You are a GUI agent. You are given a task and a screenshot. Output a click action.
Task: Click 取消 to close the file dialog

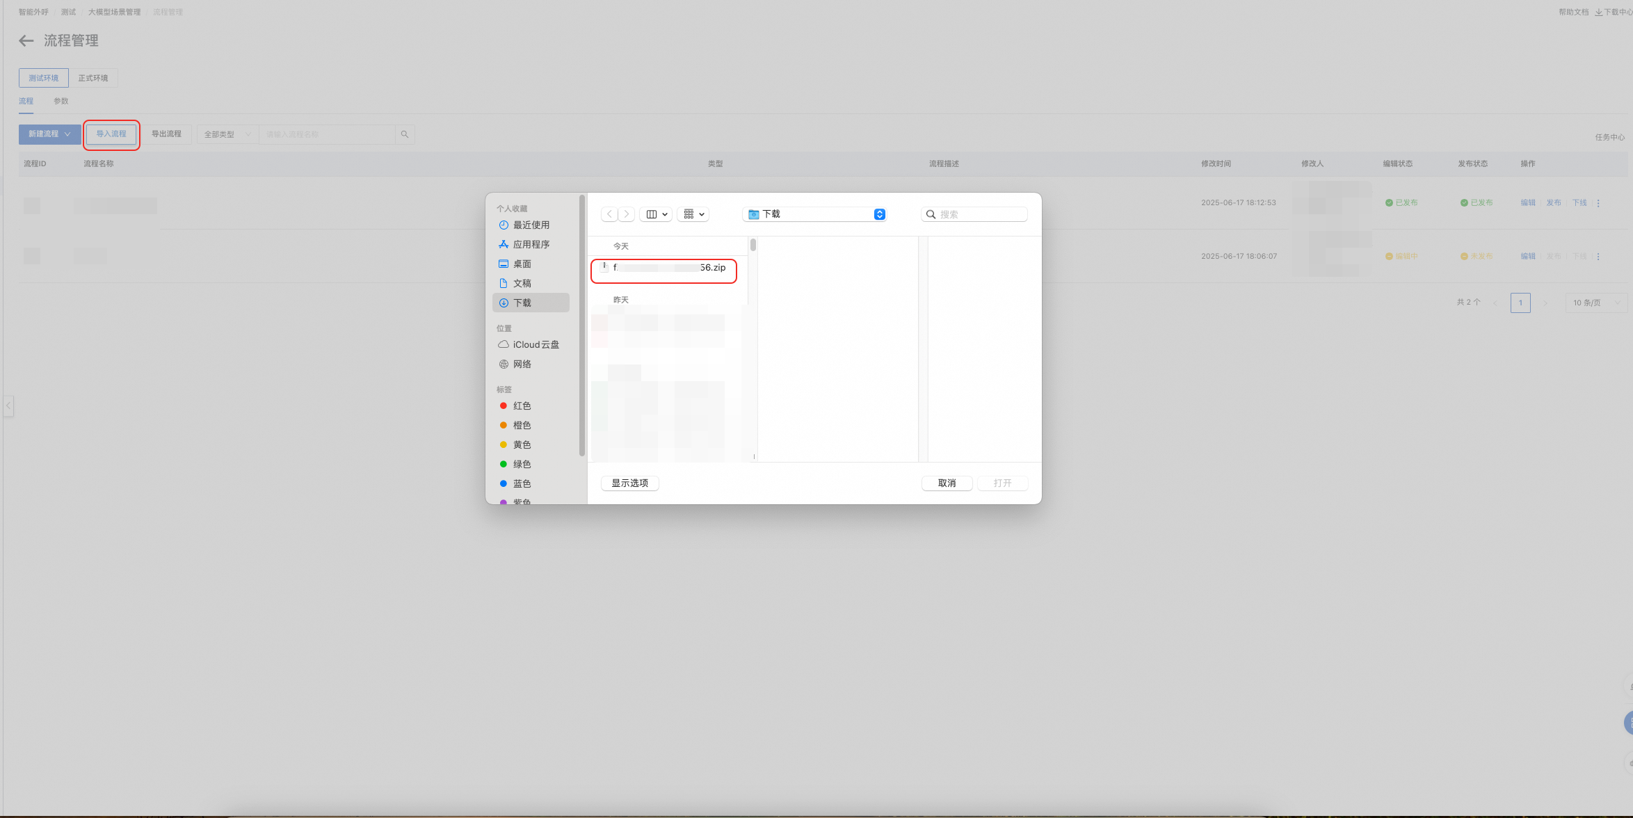[x=947, y=483]
